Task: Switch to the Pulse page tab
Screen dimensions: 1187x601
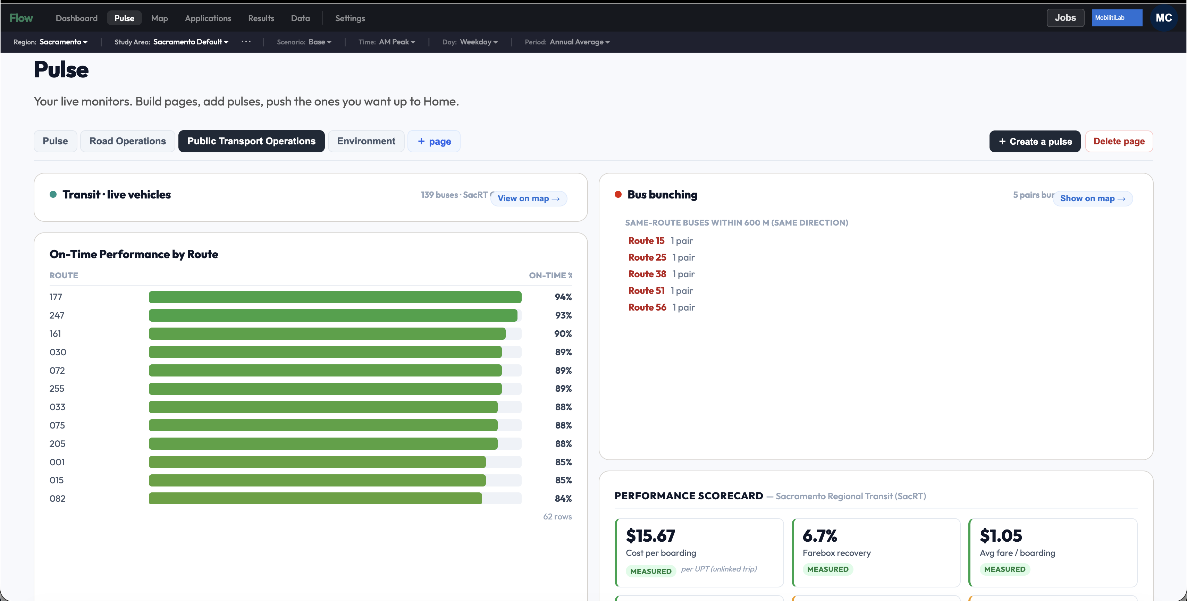Action: tap(55, 141)
